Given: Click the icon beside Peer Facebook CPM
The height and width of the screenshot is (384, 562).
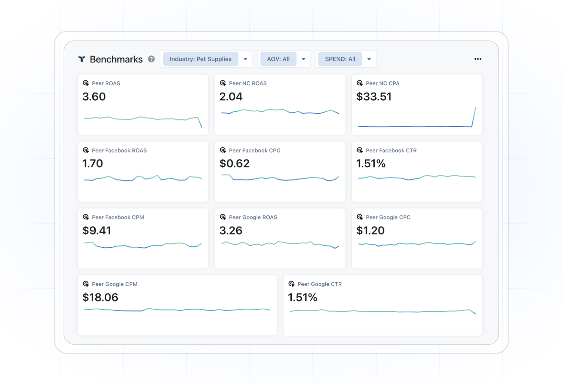Looking at the screenshot, I should coord(86,217).
